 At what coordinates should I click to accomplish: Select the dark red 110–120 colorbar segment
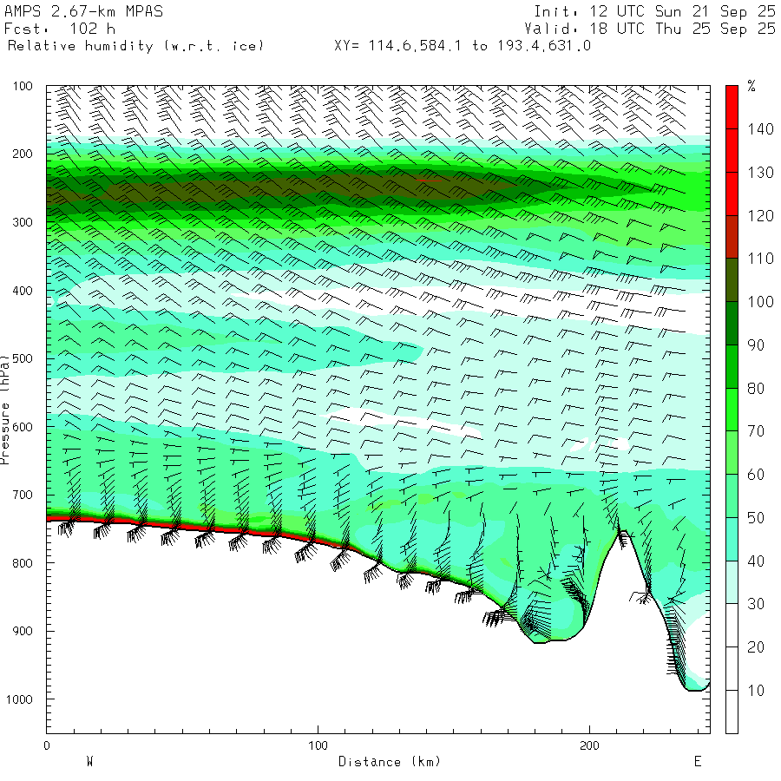pyautogui.click(x=732, y=237)
